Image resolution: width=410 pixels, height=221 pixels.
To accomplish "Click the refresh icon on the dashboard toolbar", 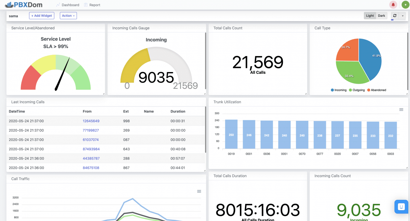I will (395, 15).
